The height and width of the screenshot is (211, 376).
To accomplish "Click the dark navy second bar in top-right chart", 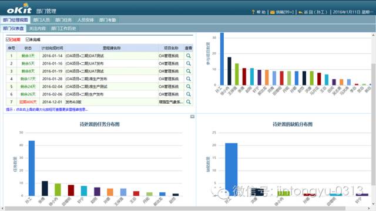I will pos(230,71).
